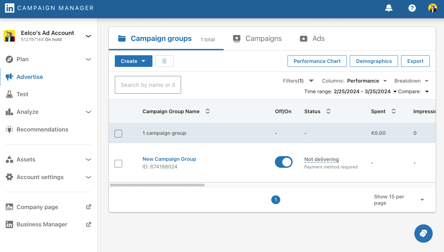Click the Business Manager sidebar link
The height and width of the screenshot is (252, 444).
pos(49,224)
